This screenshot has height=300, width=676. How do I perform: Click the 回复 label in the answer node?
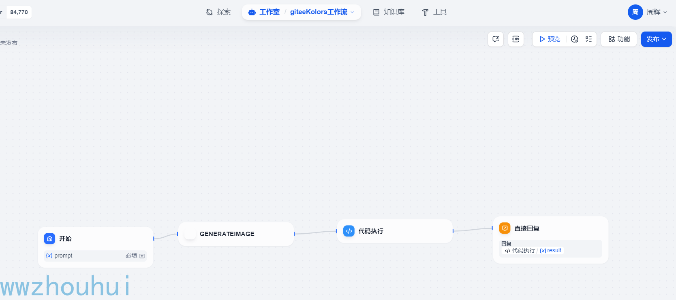tap(506, 243)
